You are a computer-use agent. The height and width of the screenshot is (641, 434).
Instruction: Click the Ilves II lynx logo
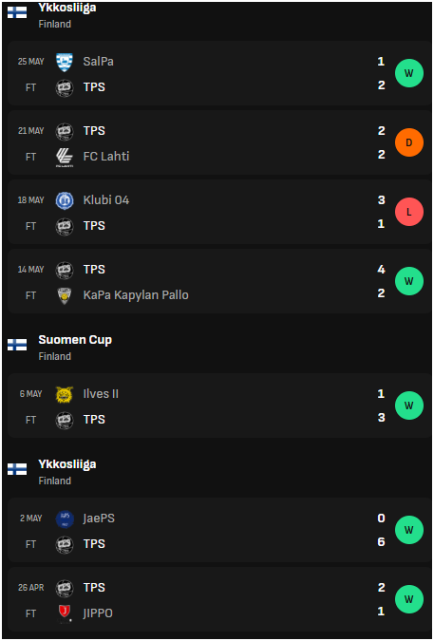[65, 394]
